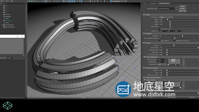This screenshot has height=112, width=199.
Task: Click the select camera icon in viewport toolbar
Action: pos(29,1)
